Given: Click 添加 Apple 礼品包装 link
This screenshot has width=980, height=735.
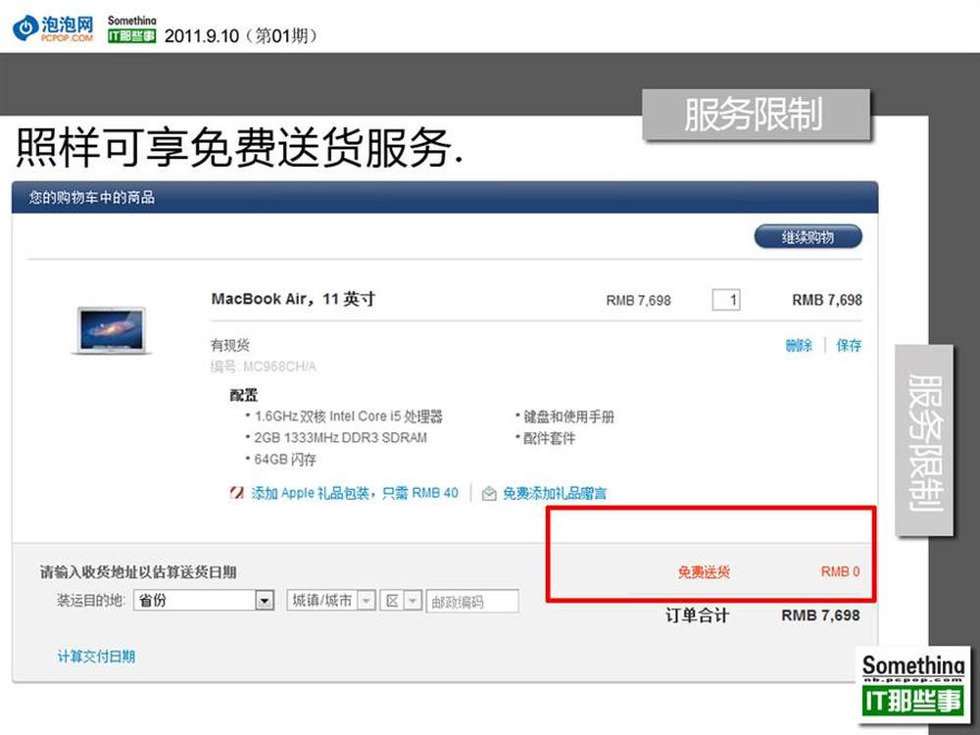Looking at the screenshot, I should click(355, 493).
